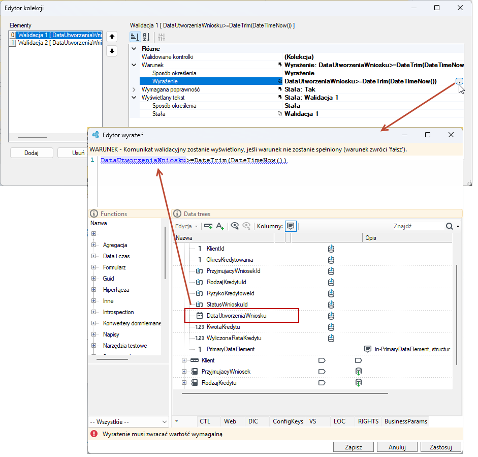Click Dodaj in the Edytor kolekcji window
The height and width of the screenshot is (457, 478).
click(x=31, y=153)
